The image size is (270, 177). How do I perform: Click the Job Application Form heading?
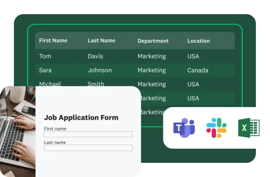coord(81,118)
